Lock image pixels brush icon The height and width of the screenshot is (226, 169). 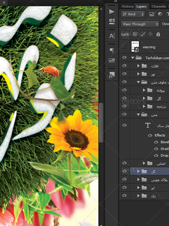point(143,34)
